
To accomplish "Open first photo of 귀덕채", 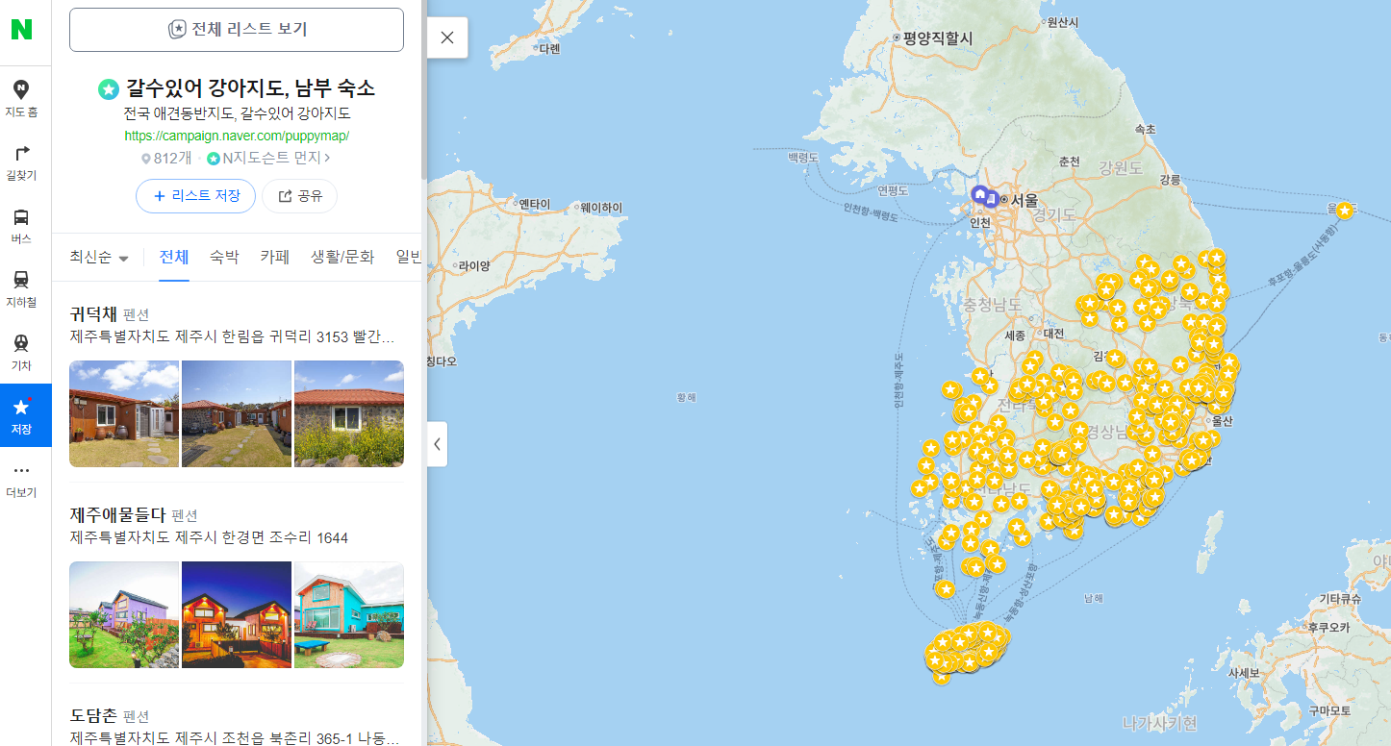I will tap(124, 414).
